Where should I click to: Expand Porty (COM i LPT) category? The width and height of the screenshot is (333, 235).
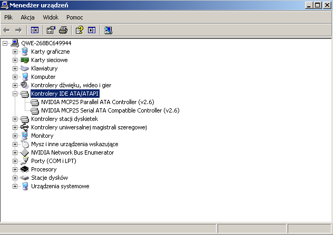[15, 161]
